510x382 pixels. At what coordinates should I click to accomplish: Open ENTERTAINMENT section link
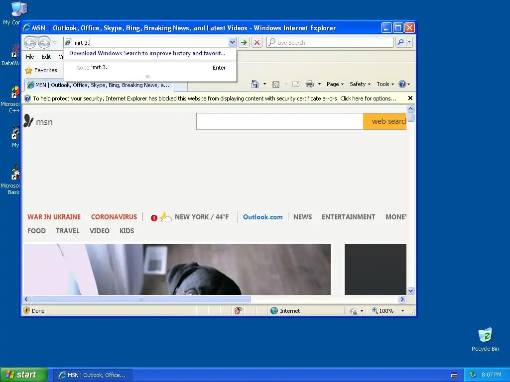[x=348, y=217]
